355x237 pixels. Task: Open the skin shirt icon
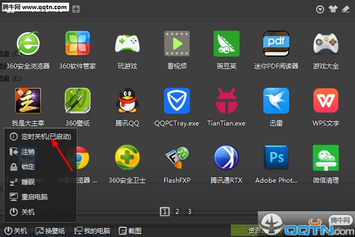tap(333, 9)
